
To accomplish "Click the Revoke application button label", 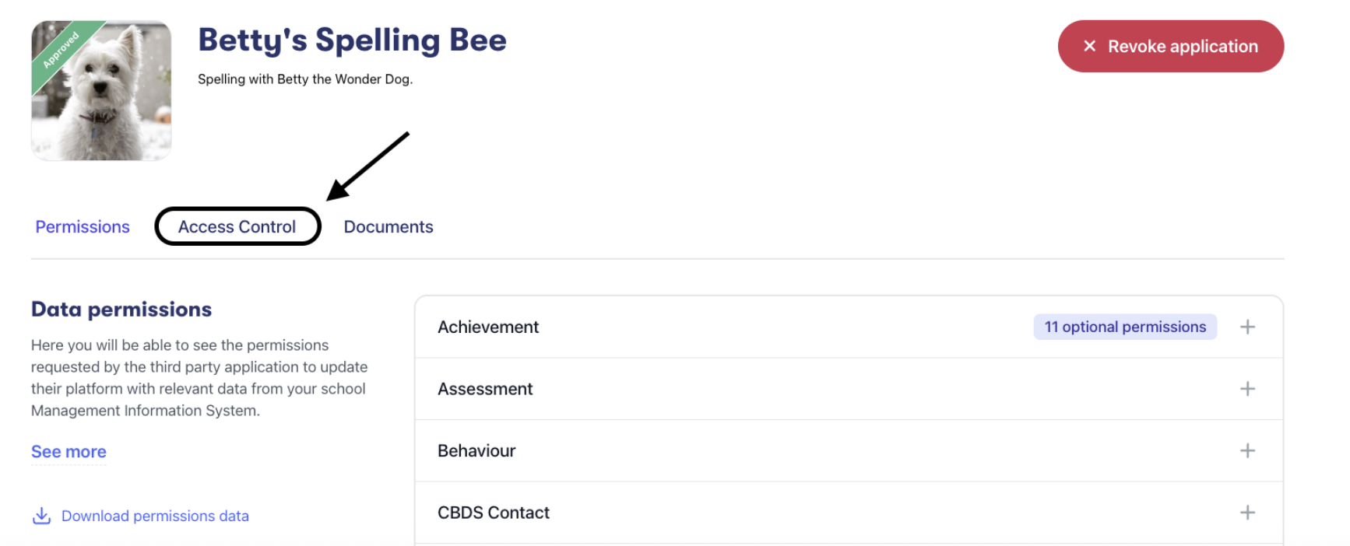I will (1183, 47).
